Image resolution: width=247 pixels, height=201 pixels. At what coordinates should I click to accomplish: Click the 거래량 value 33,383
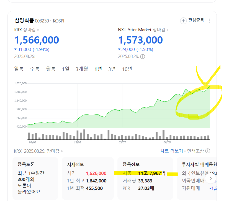pos(145,181)
